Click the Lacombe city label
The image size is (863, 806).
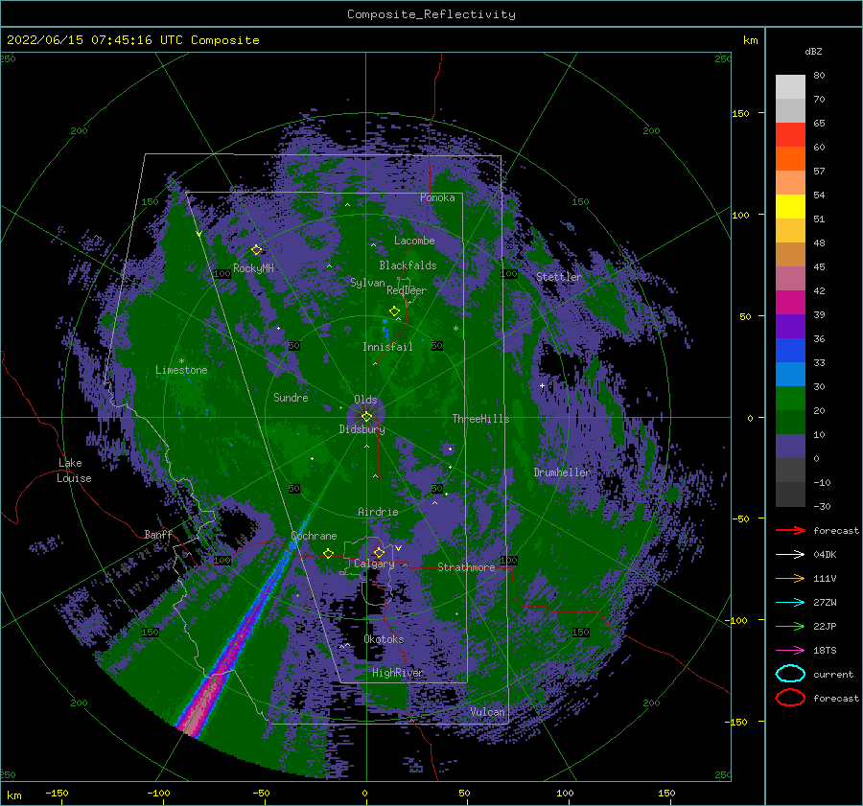tap(414, 241)
